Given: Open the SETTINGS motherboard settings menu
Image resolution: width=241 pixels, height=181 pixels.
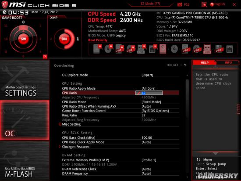Looking at the screenshot, I should 25,80.
